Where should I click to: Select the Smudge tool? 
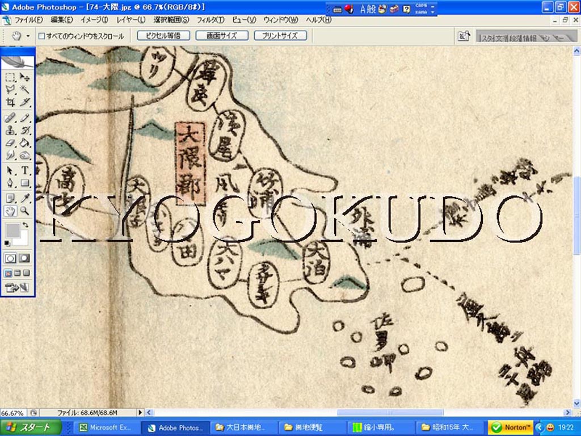tap(10, 154)
